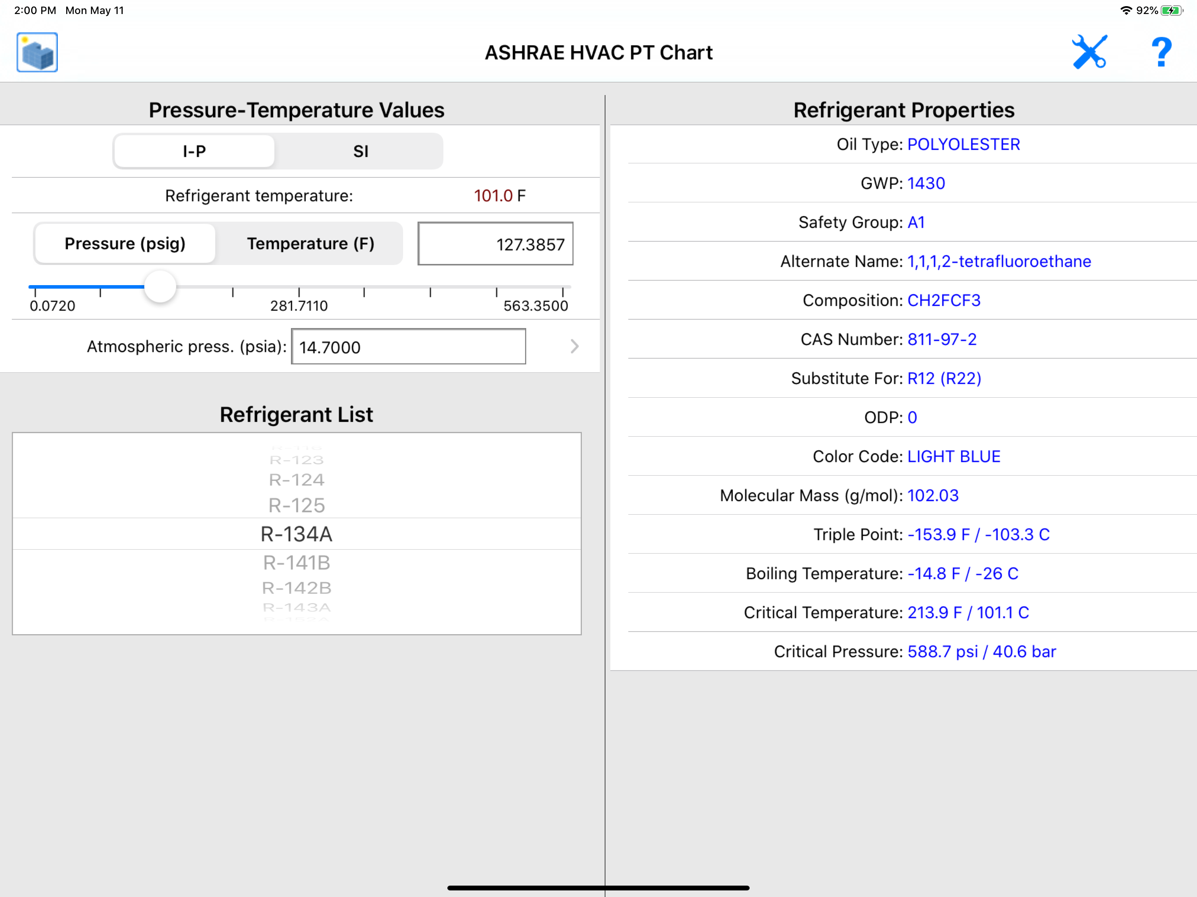Click the Safety Group value A1

[x=916, y=222]
